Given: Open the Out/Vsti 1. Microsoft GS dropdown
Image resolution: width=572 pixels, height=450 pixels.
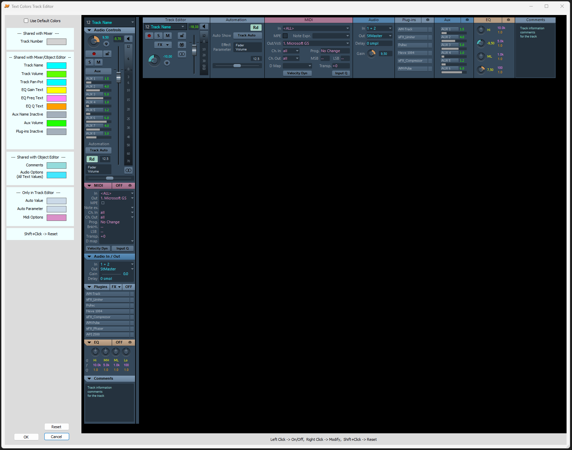Looking at the screenshot, I should click(x=316, y=43).
